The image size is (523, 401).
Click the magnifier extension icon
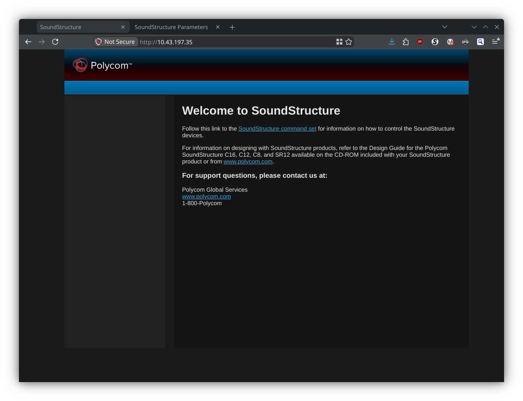pyautogui.click(x=480, y=42)
